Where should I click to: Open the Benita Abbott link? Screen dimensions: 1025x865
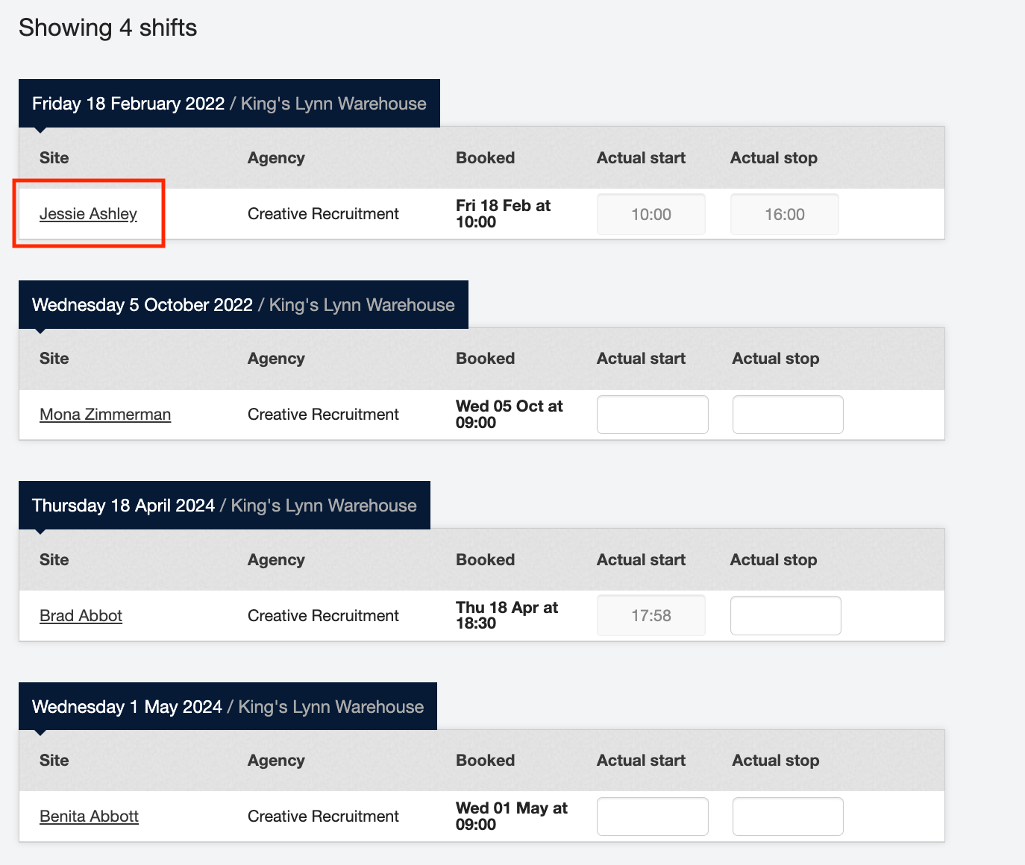pyautogui.click(x=89, y=817)
